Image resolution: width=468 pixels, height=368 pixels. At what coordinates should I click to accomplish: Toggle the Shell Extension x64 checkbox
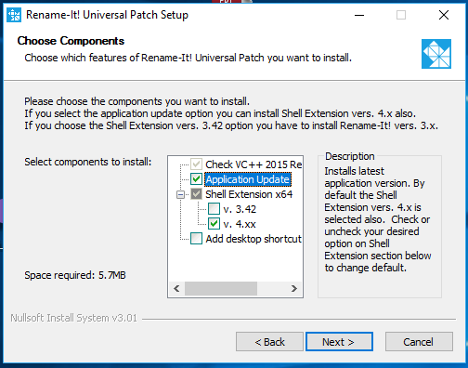point(196,194)
